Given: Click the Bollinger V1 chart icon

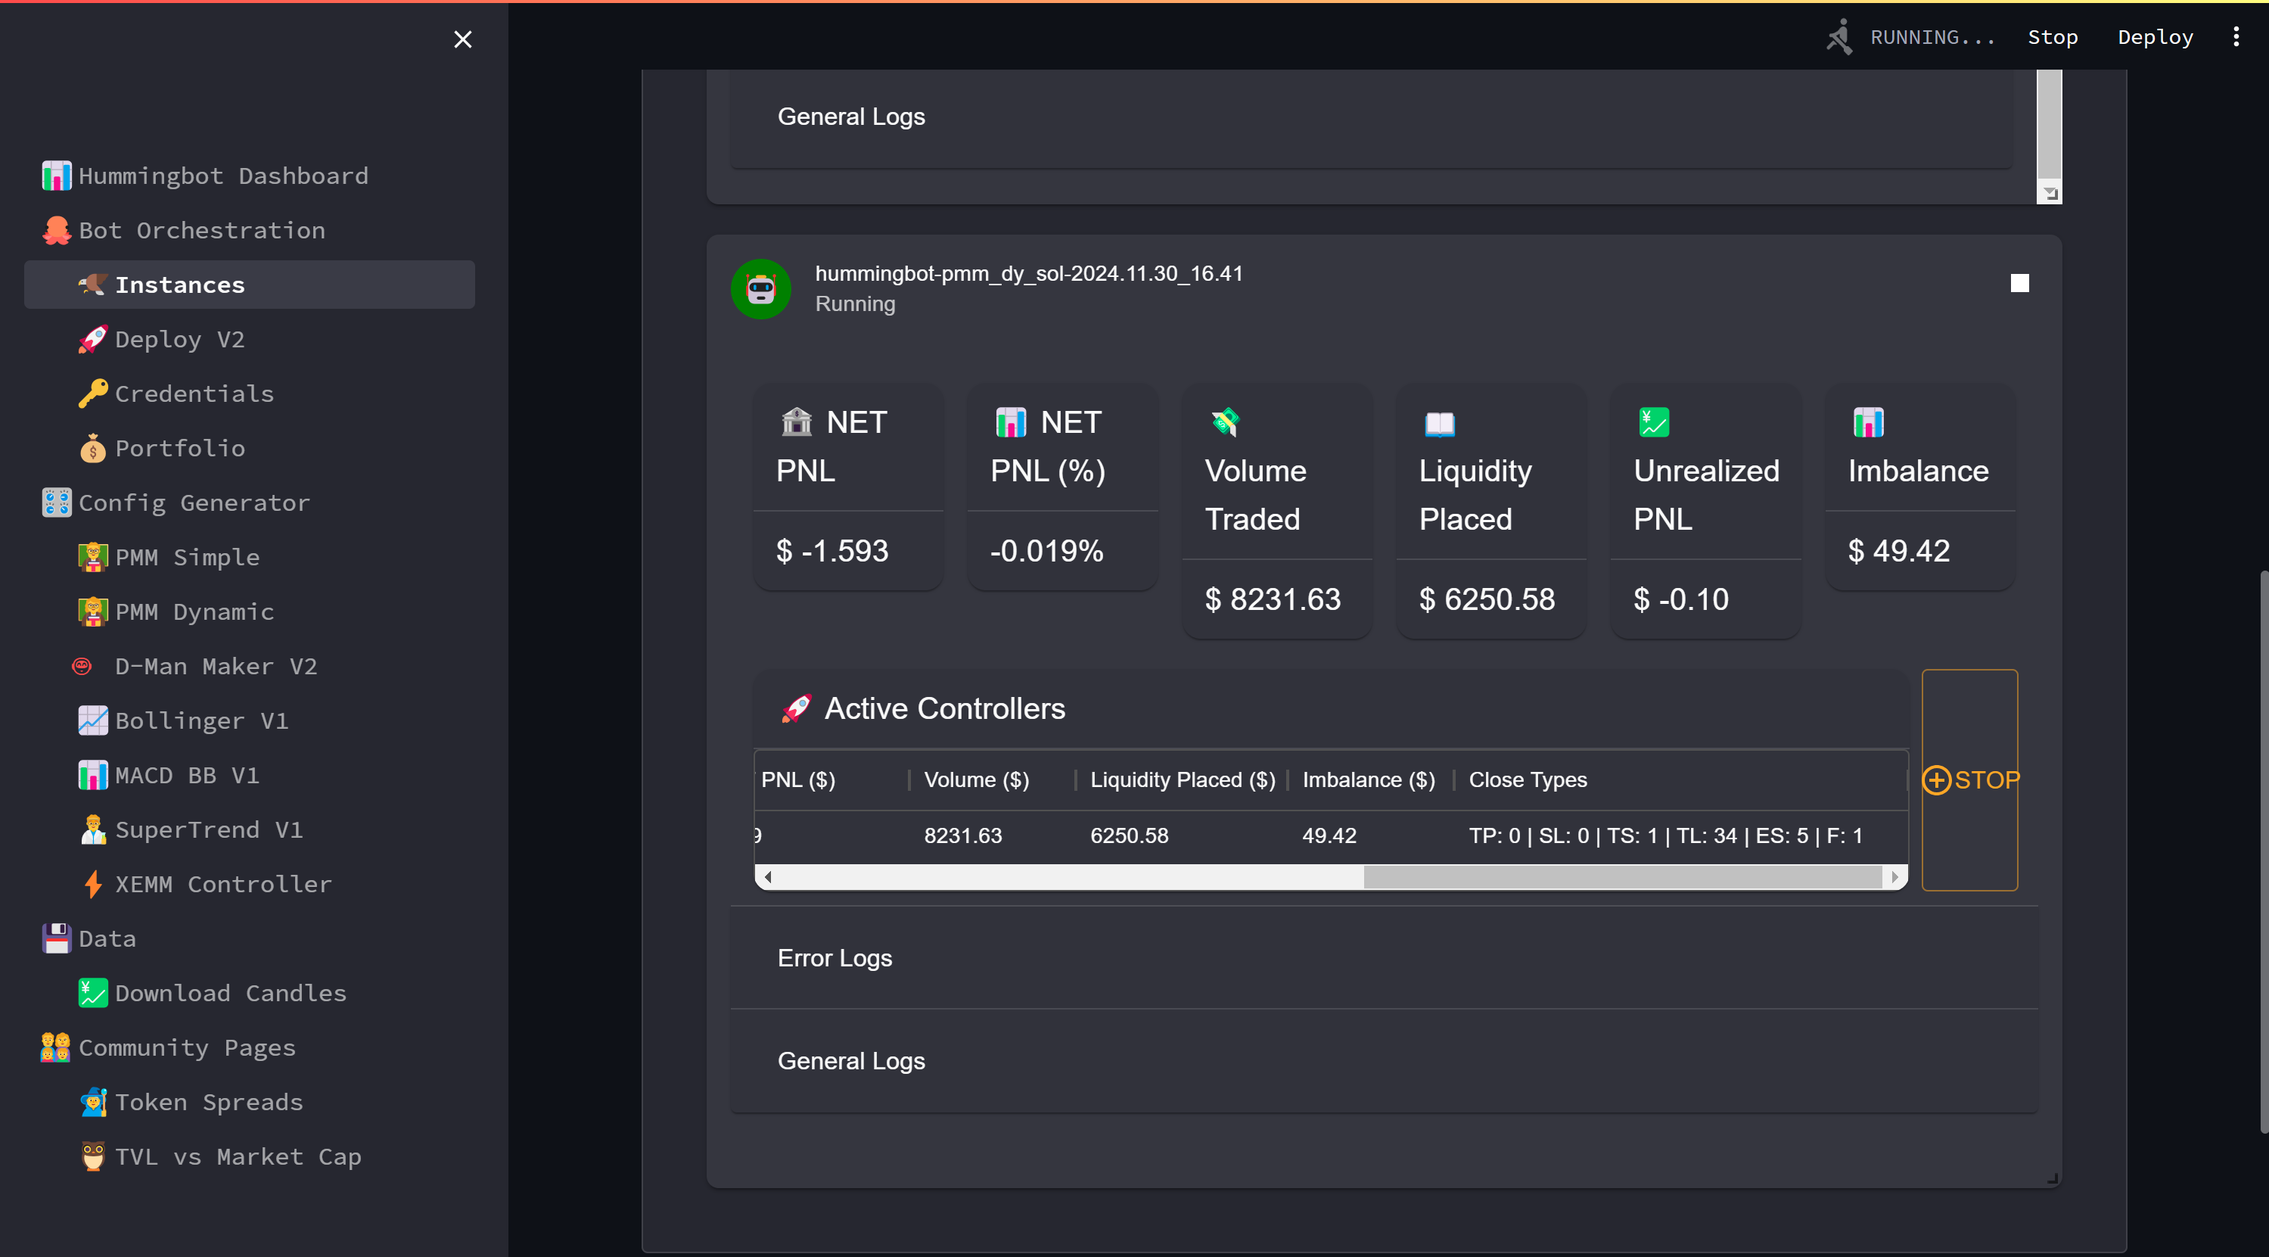Looking at the screenshot, I should [x=92, y=720].
